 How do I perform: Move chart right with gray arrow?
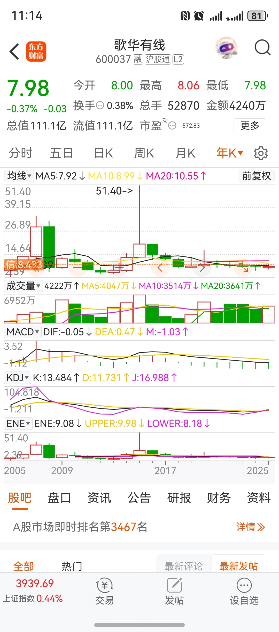(x=202, y=267)
